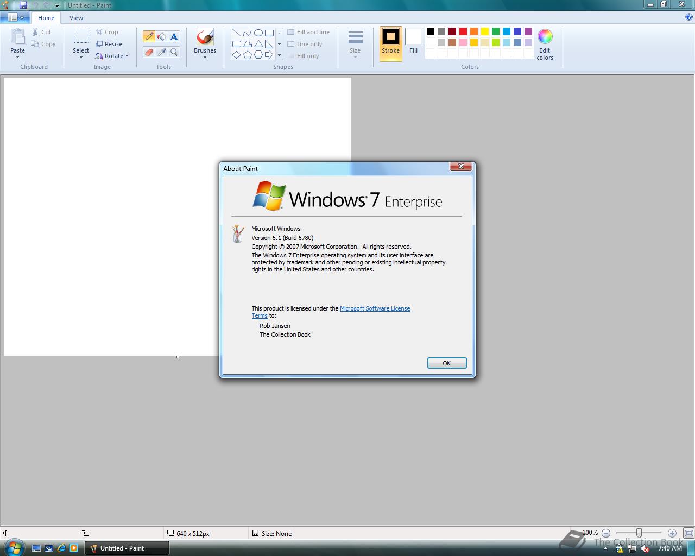
Task: Pick the purple color swatch
Action: coord(528,31)
